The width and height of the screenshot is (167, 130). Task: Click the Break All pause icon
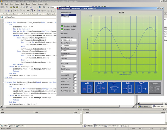tap(6, 11)
